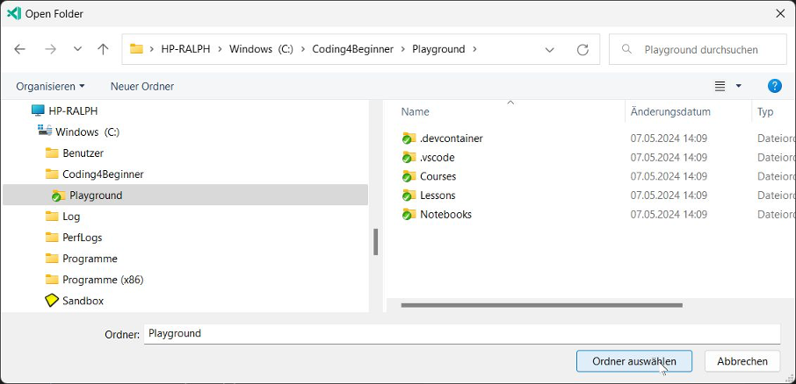Select Coding4Beginner in the tree
Viewport: 796px width, 384px height.
coord(103,174)
